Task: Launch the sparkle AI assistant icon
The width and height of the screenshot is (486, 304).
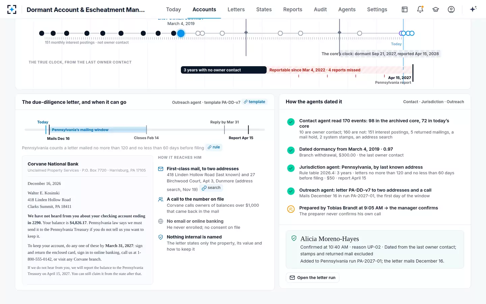Action: [x=473, y=9]
